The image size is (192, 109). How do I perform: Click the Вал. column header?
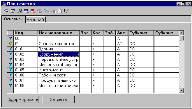[85, 33]
